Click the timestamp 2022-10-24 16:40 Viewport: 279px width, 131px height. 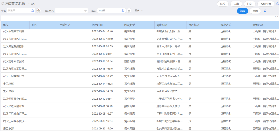pos(102,31)
